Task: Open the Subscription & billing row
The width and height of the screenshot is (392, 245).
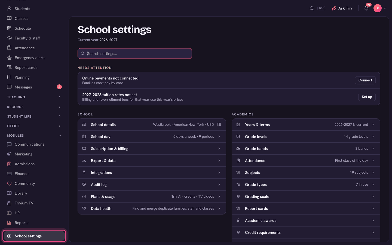Action: pos(152,149)
